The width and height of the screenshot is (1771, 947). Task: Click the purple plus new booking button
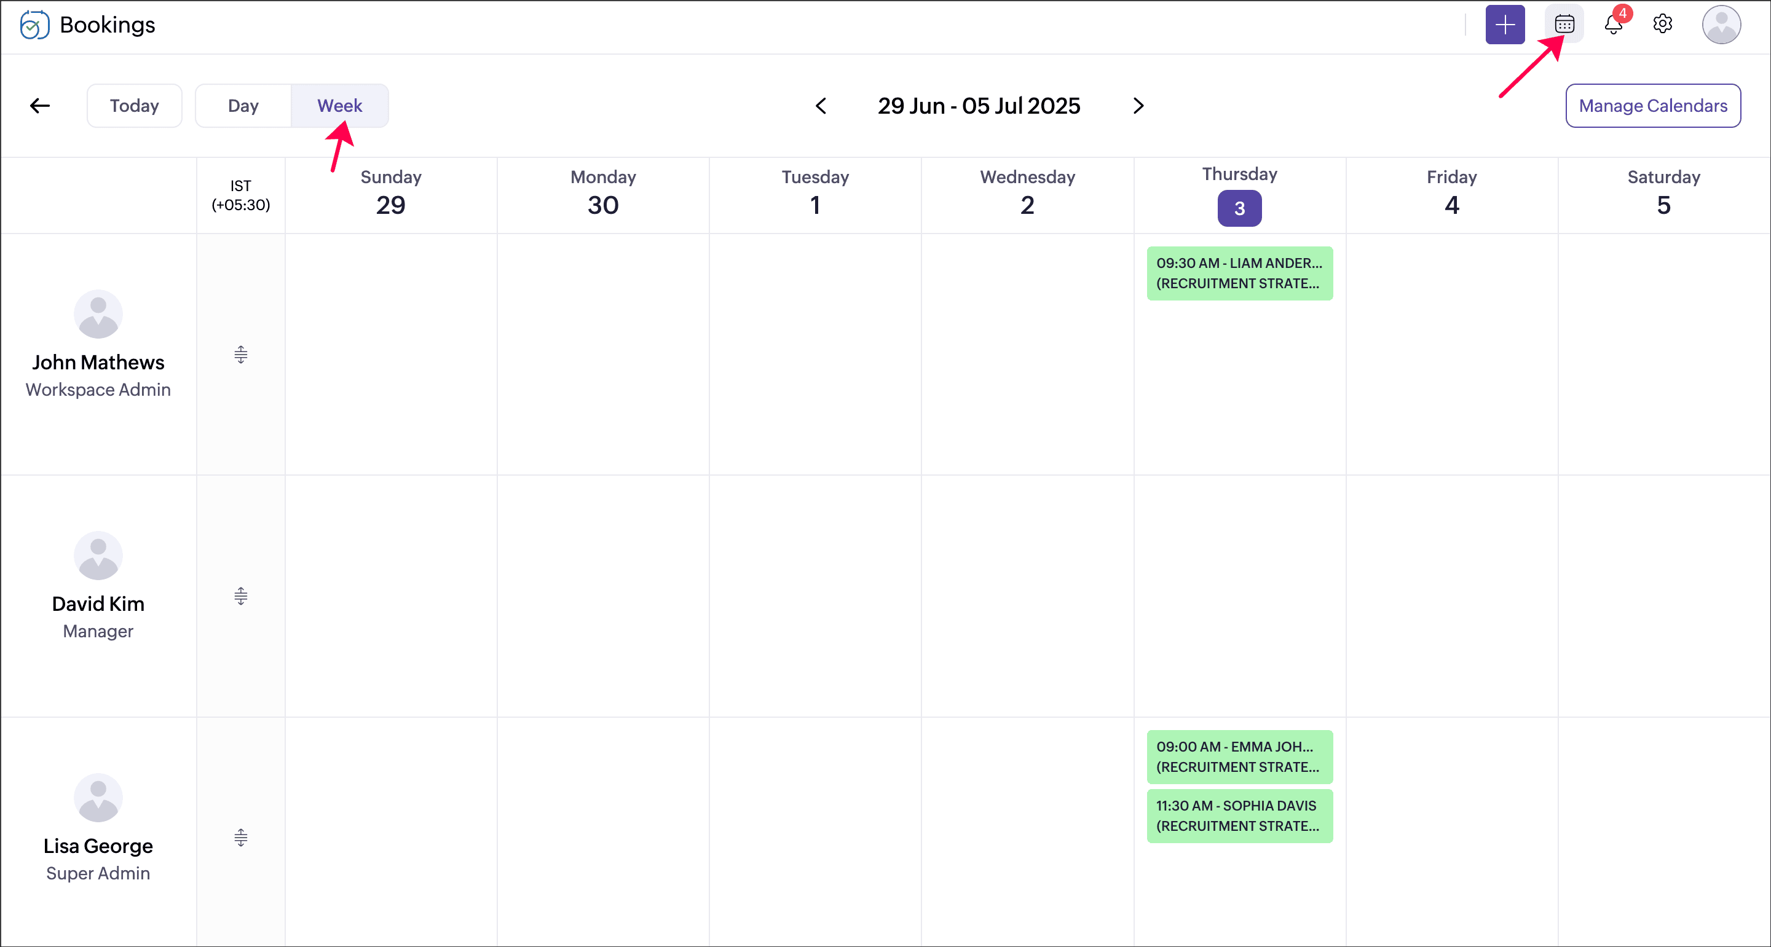coord(1504,25)
